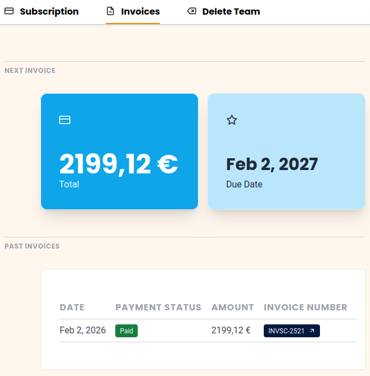Click the 2199,12 € amount in invoice row
This screenshot has height=376, width=370.
point(231,331)
